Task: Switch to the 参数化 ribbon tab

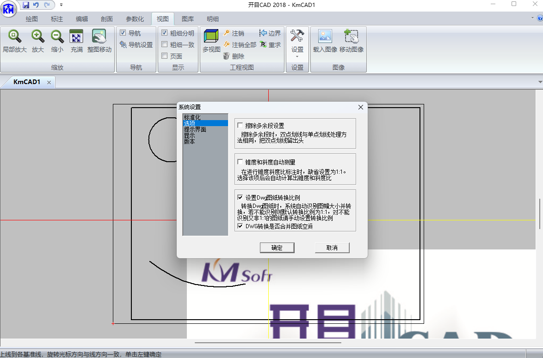Action: (x=136, y=19)
